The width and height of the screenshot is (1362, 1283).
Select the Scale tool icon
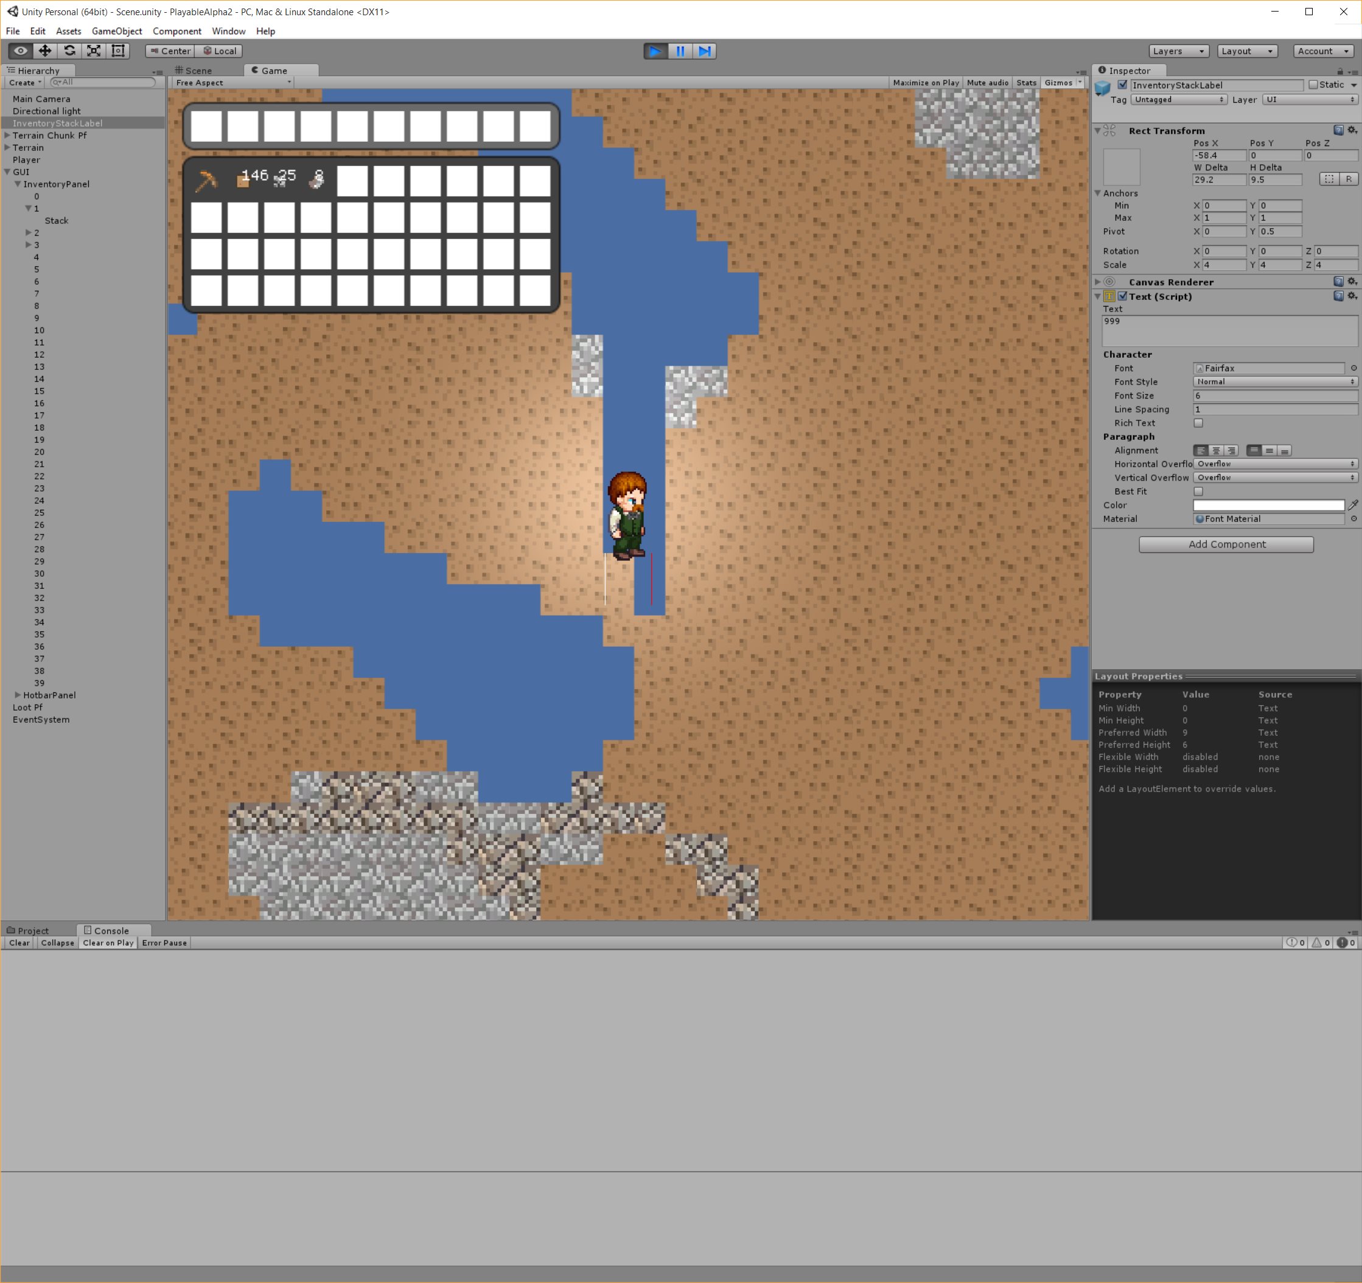pyautogui.click(x=94, y=50)
